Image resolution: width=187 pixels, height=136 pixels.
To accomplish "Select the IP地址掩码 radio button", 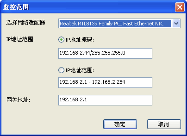I will pos(61,40).
